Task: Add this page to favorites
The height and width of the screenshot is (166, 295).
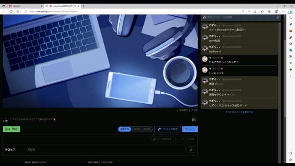Action: (x=255, y=12)
